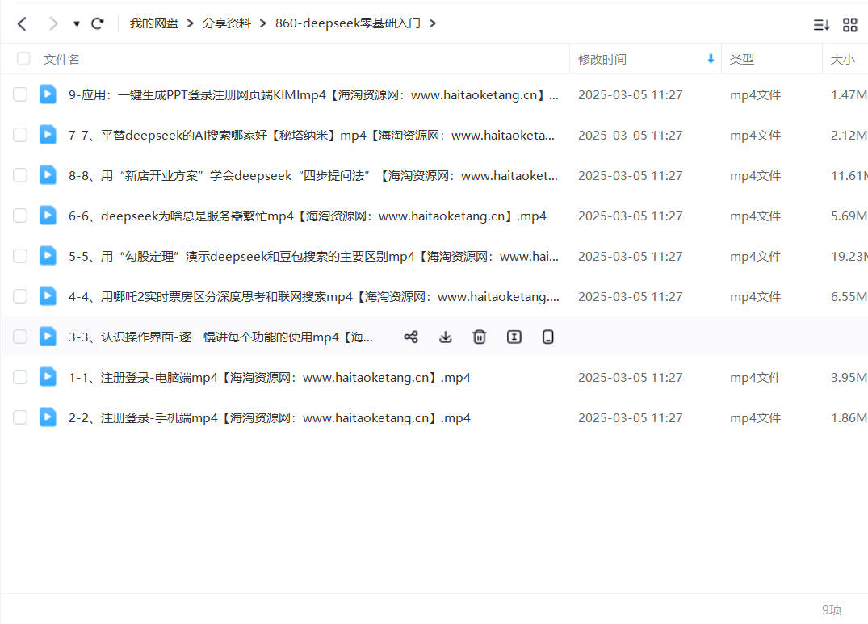Download the 3-3 file
This screenshot has width=868, height=624.
446,337
